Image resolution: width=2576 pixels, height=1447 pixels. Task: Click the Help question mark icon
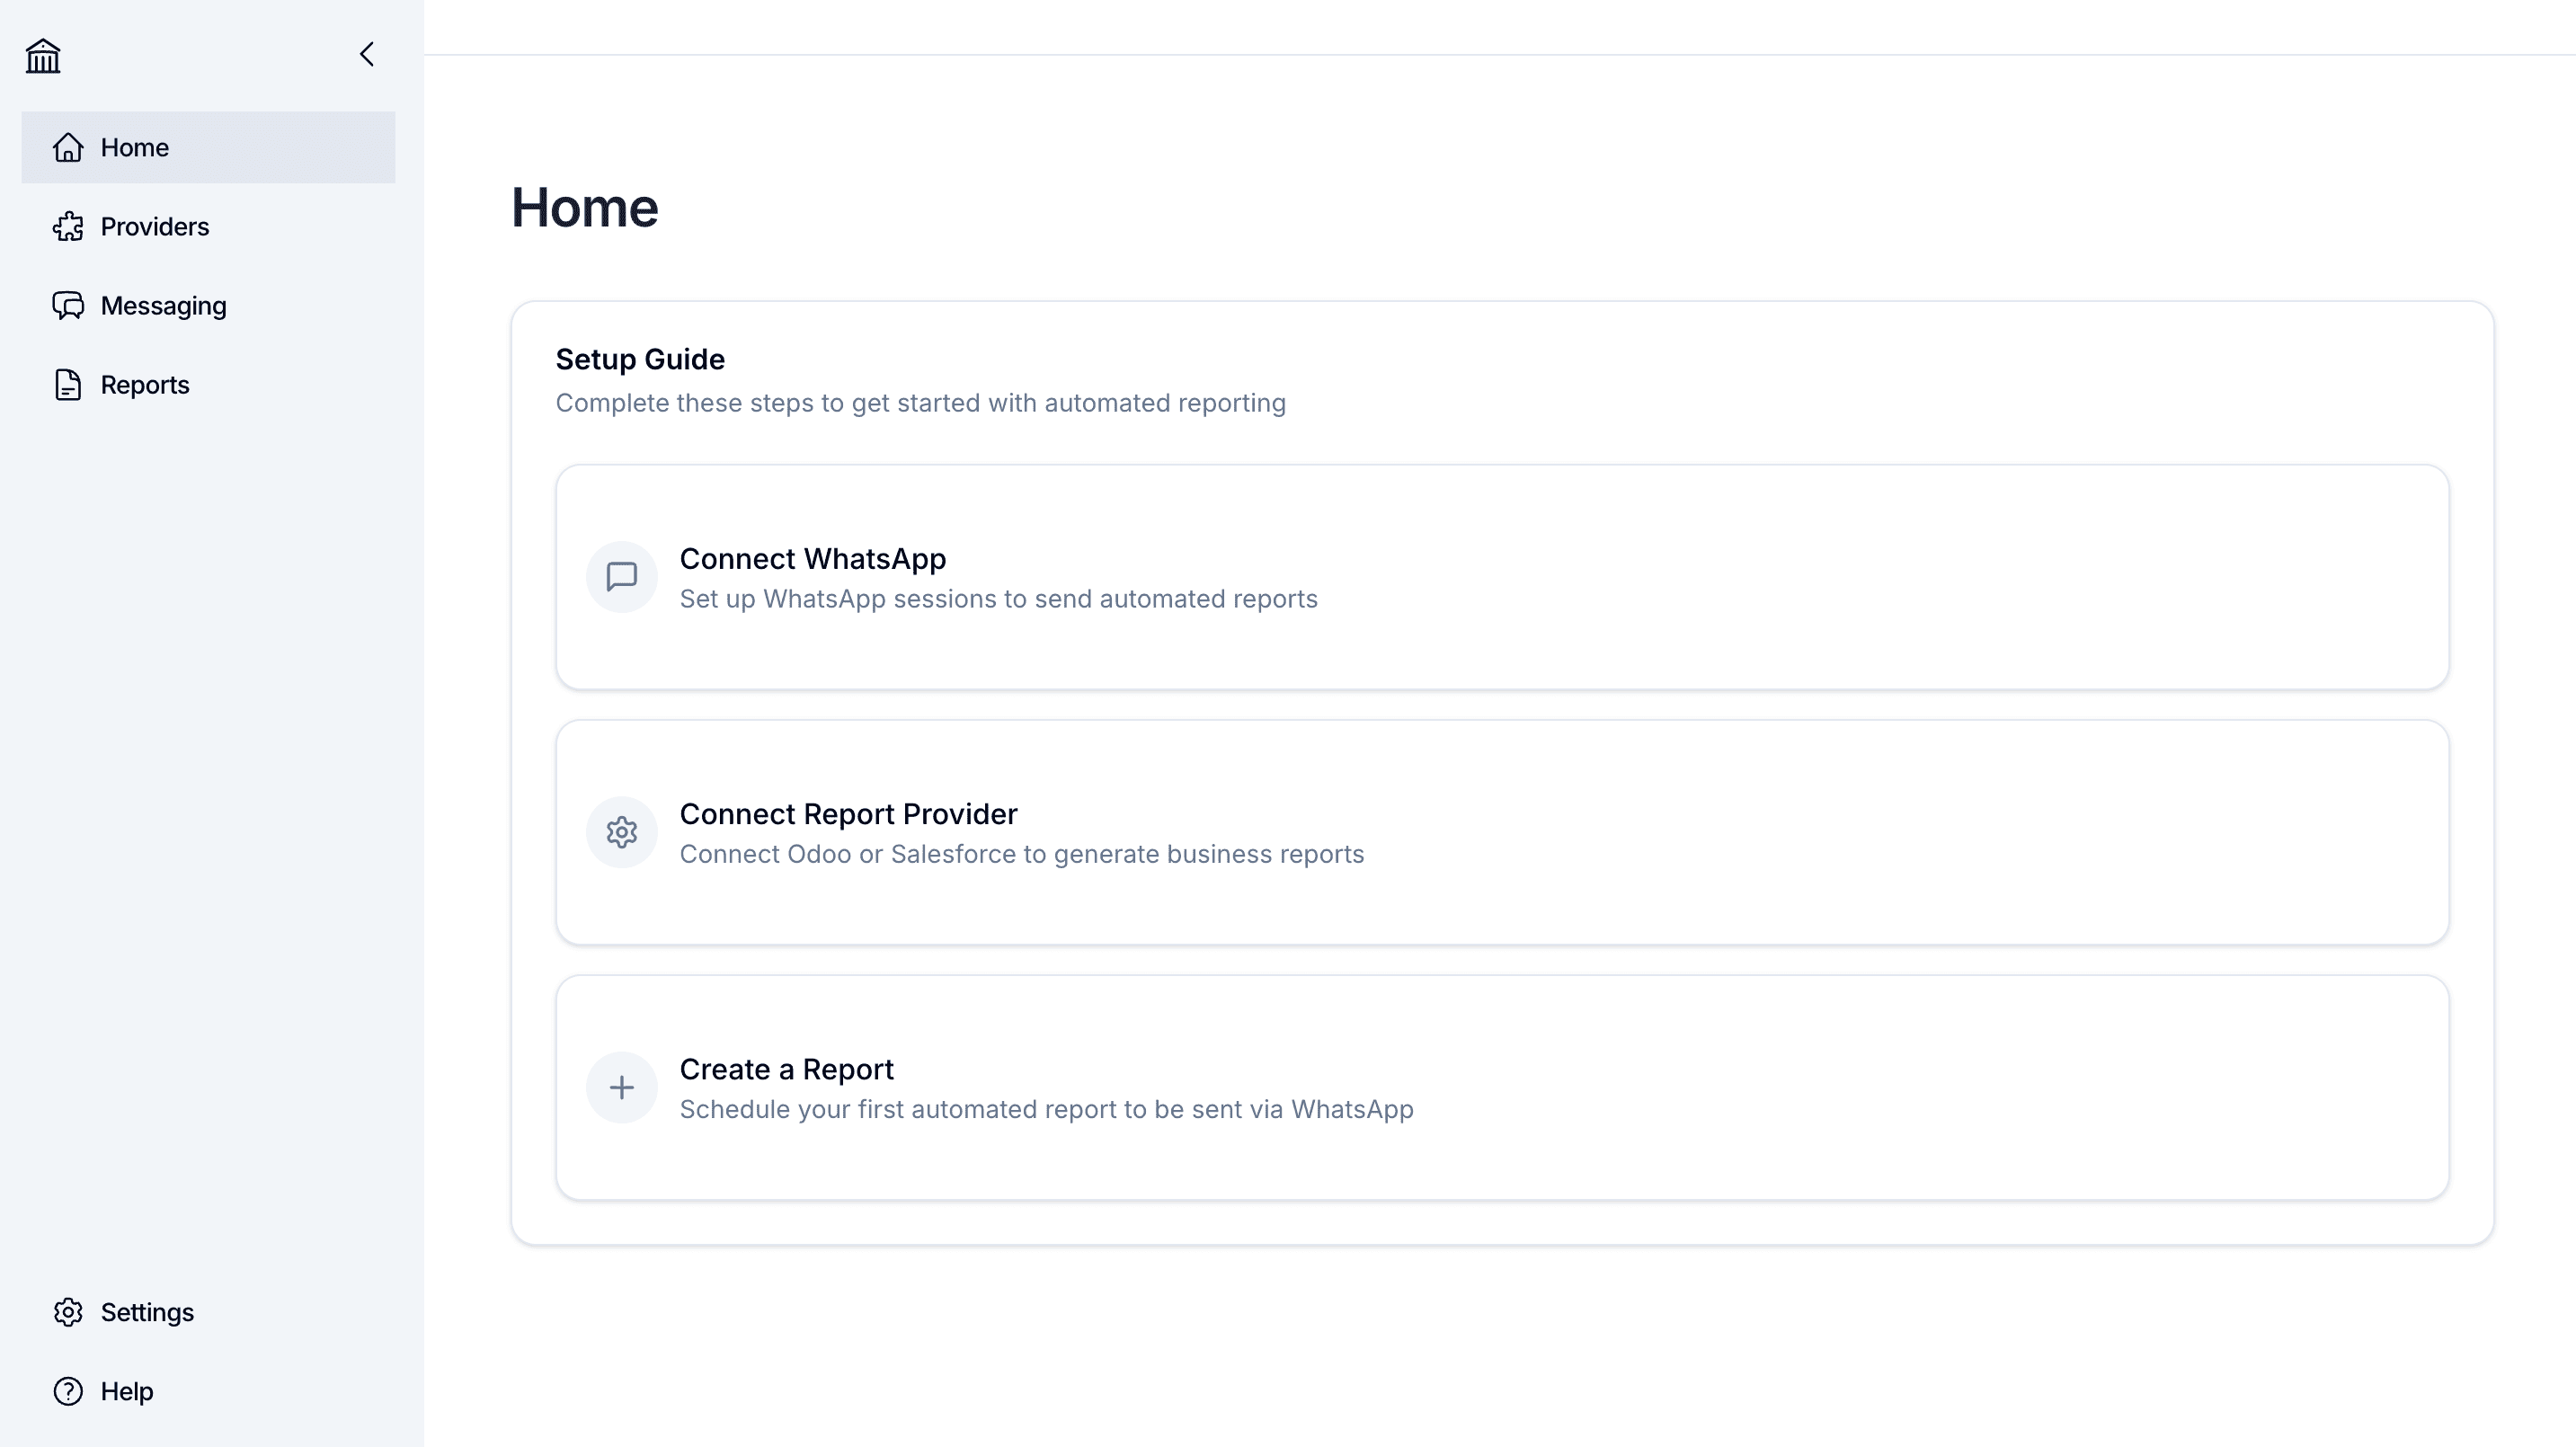coord(68,1391)
